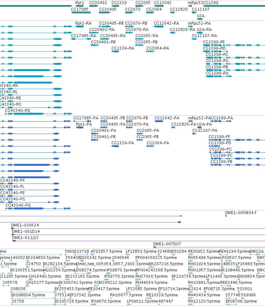Click the CG1399-RC transcript label
This screenshot has width=265, height=306.
(x=217, y=55)
